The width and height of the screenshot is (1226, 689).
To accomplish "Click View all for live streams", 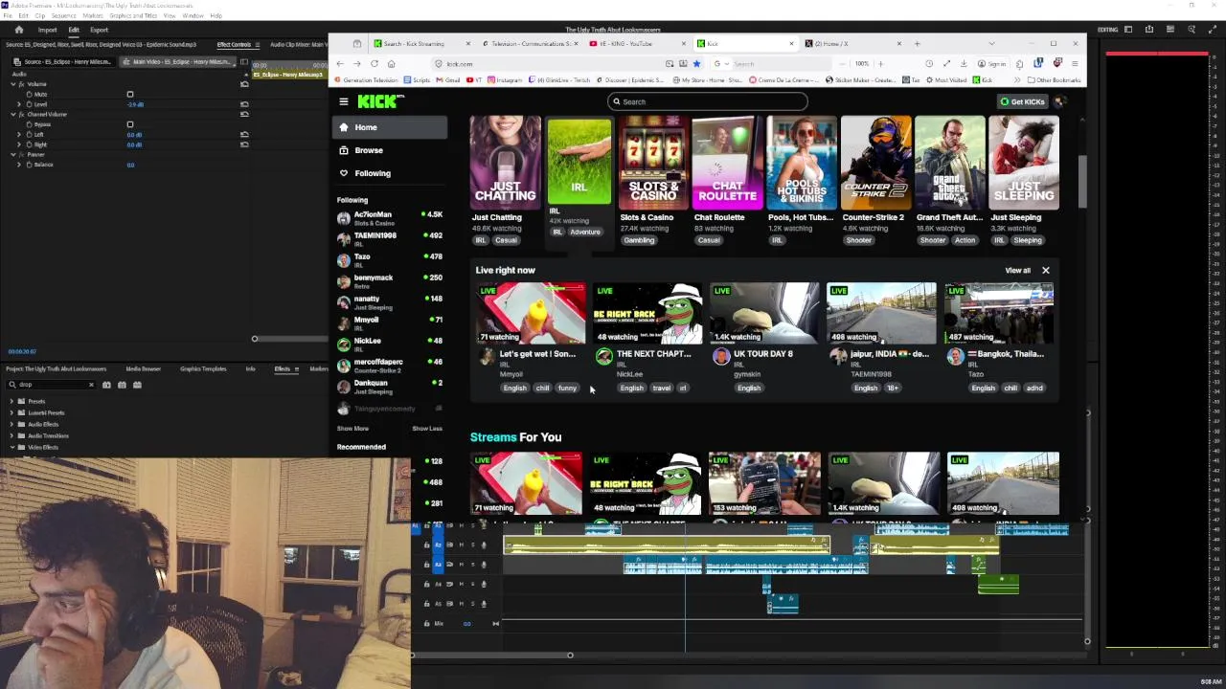I will tap(1017, 270).
